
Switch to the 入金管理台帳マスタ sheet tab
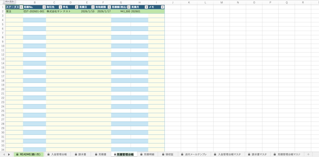(x=228, y=155)
